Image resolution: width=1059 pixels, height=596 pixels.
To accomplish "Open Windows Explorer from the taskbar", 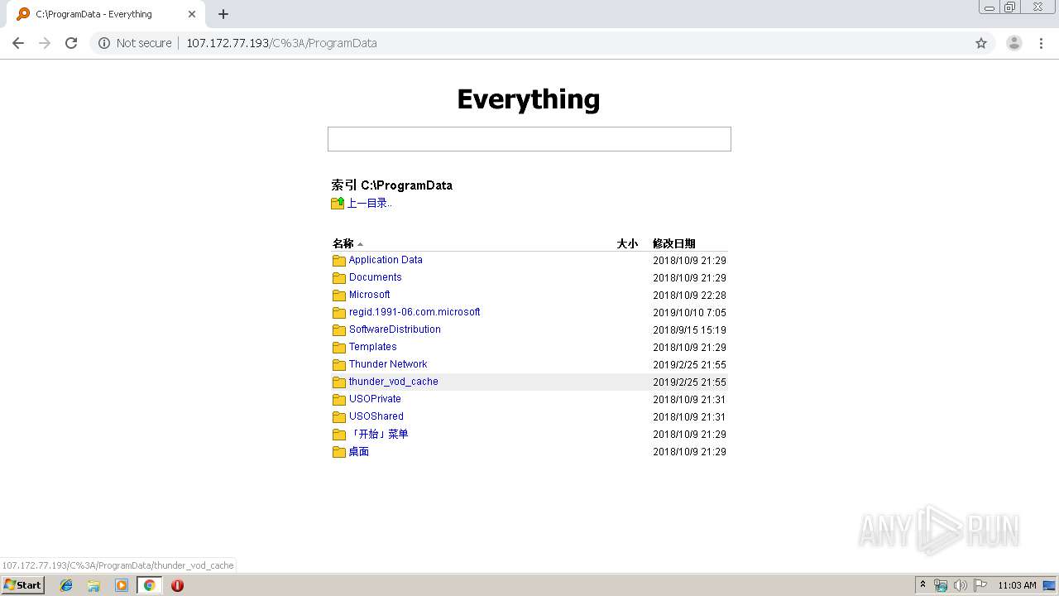I will pos(93,585).
